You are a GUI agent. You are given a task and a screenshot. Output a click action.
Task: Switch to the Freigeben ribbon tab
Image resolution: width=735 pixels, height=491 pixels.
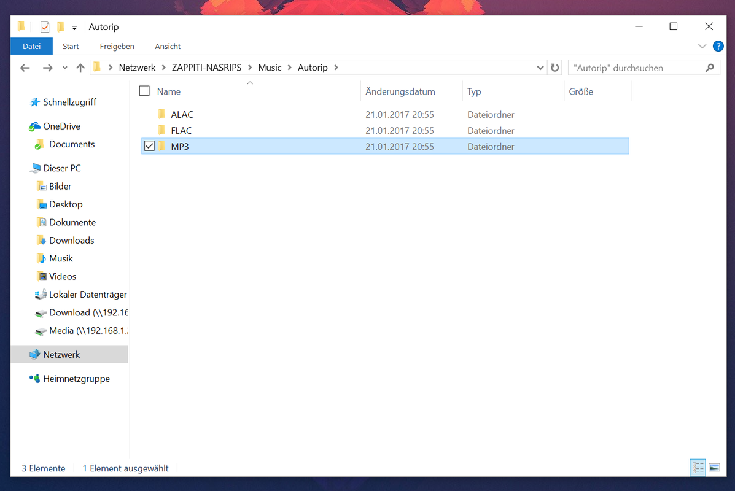tap(117, 47)
